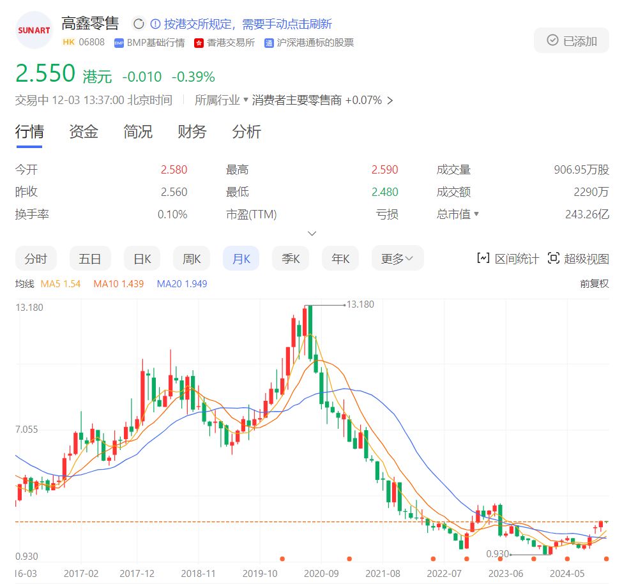Screen dimensions: 622x584
Task: Click the 最低 value 2.480
Action: [384, 192]
